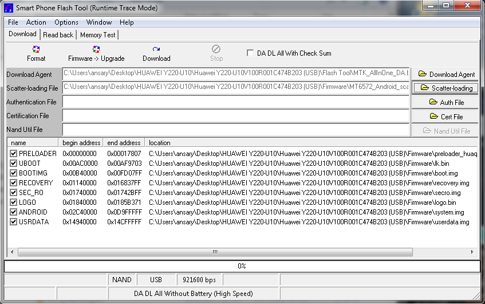Viewport: 485px width, 304px height.
Task: Click begin address 0x00AC0000
Action: [x=80, y=163]
